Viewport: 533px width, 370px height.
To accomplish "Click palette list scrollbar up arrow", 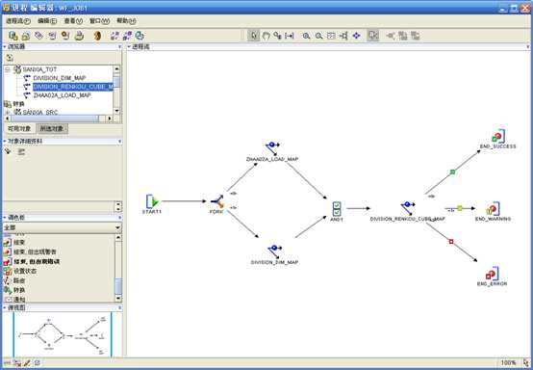I will point(118,237).
